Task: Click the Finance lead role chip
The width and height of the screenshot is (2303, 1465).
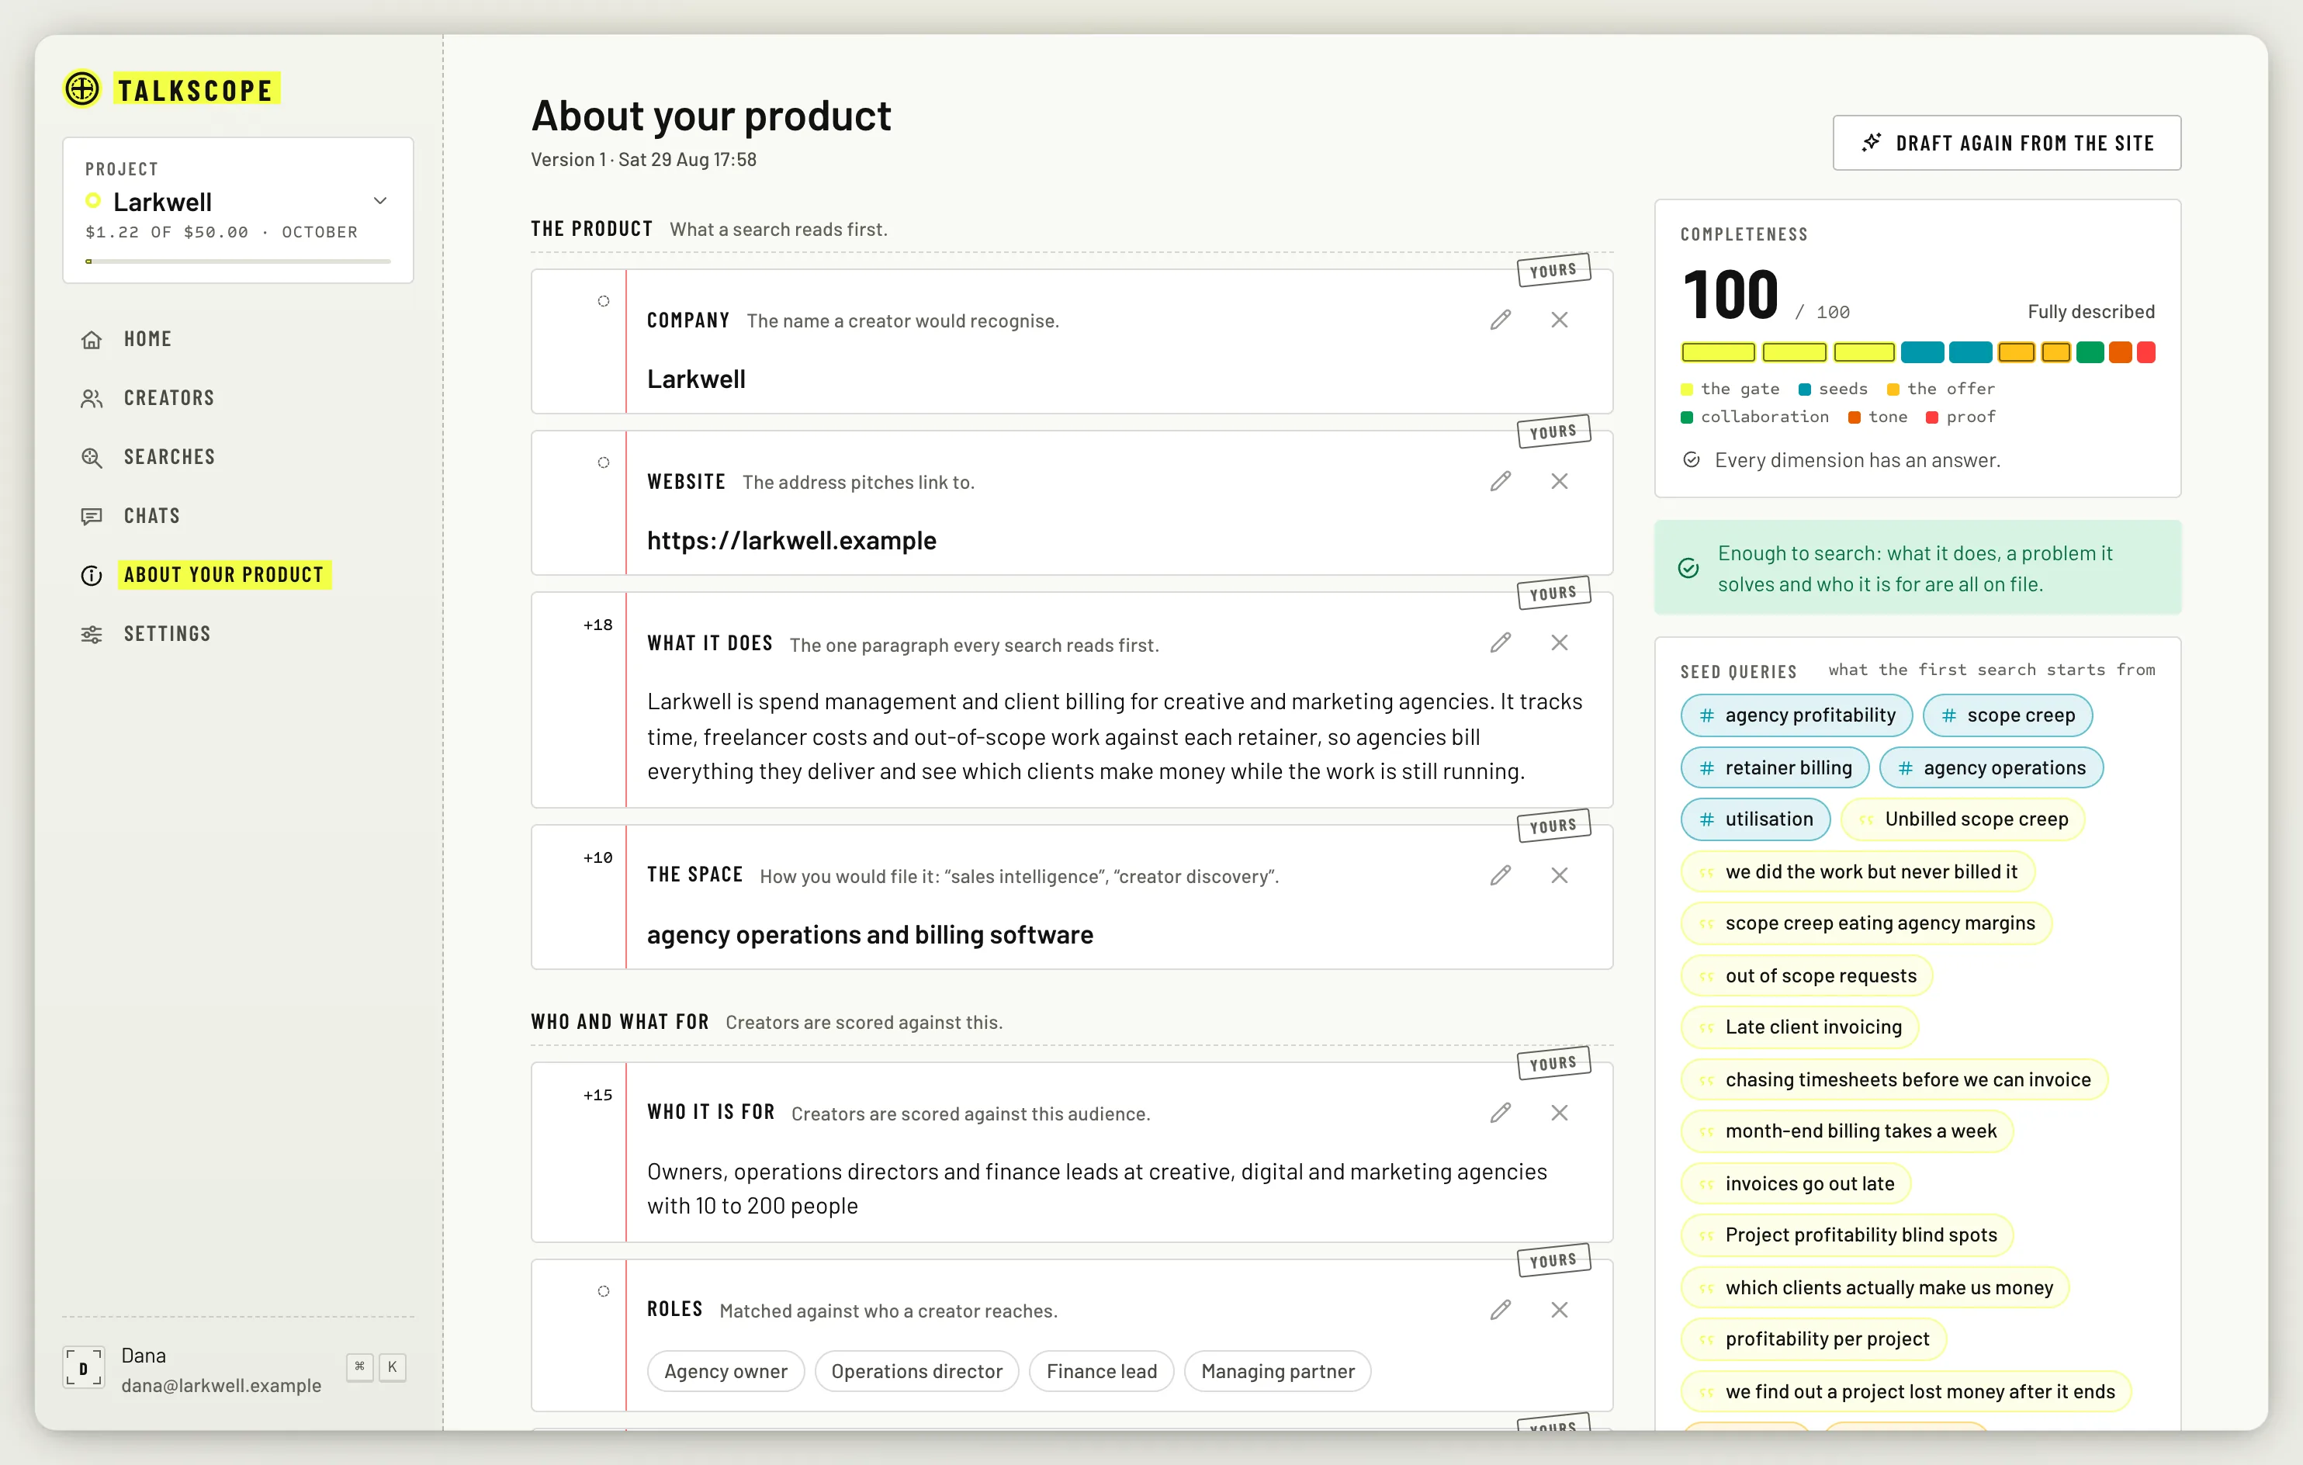Action: coord(1102,1371)
